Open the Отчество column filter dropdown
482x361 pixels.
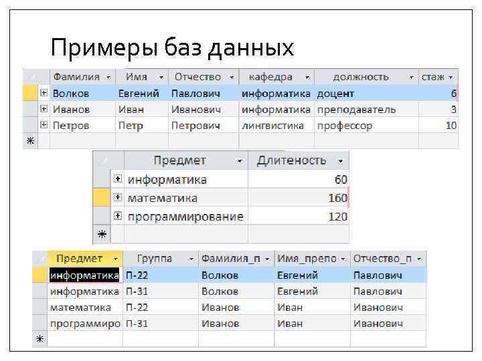click(x=232, y=78)
